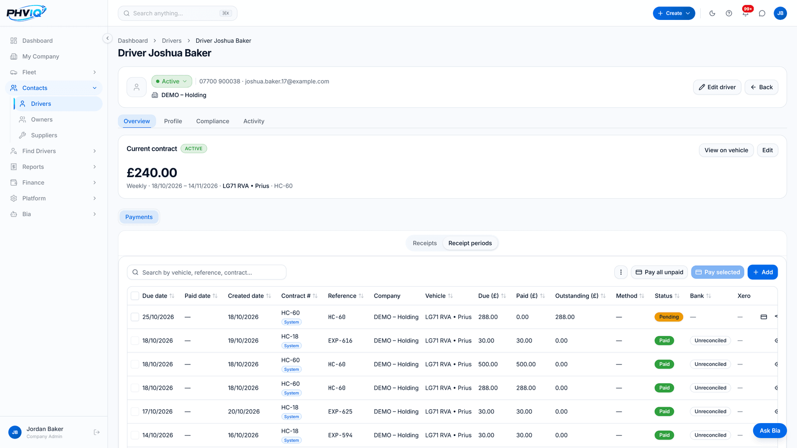797x448 pixels.
Task: Open the Ask Bia assistant button
Action: [x=770, y=431]
